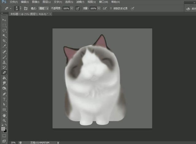
Task: Select the Clone Stamp tool
Action: (4, 62)
